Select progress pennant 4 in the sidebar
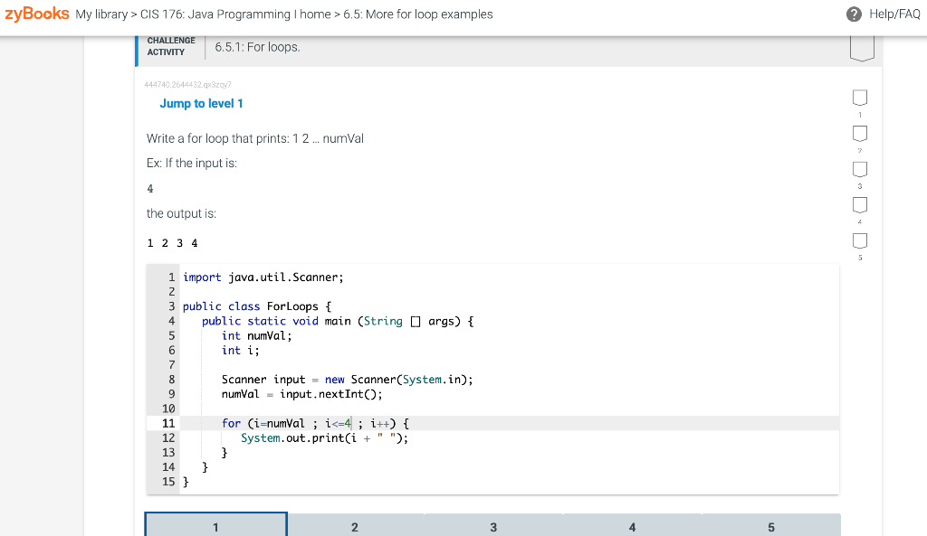This screenshot has height=536, width=927. [x=858, y=205]
